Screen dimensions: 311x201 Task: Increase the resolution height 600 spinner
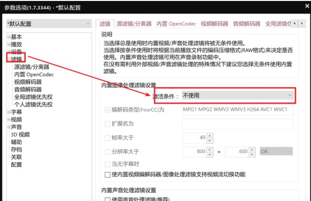point(252,150)
